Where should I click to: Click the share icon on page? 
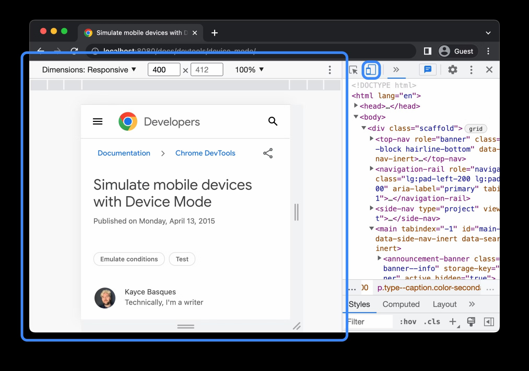268,153
